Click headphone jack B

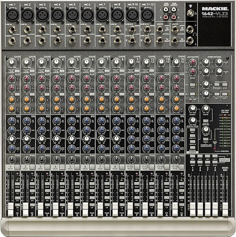(190, 40)
